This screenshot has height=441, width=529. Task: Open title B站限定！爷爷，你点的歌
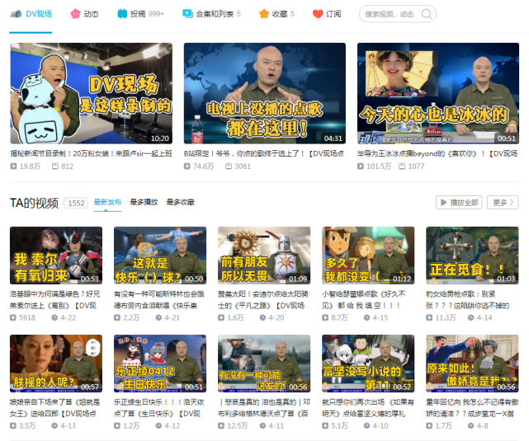[265, 153]
